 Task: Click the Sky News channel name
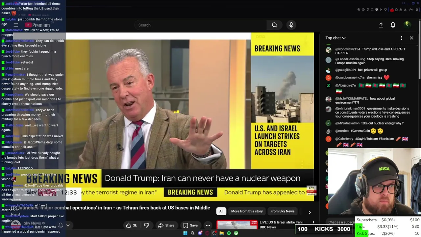[32, 223]
